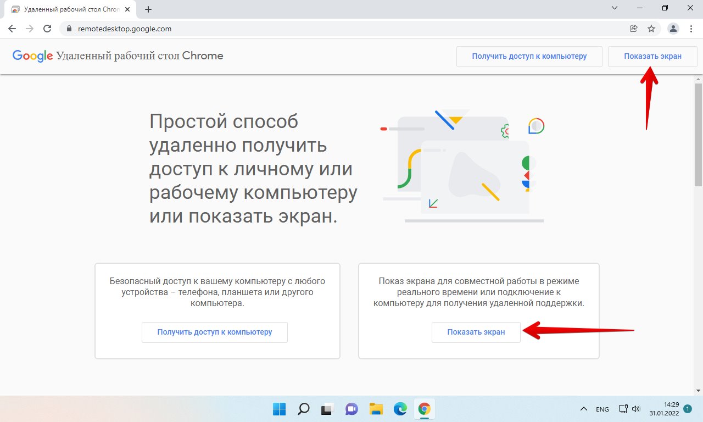Click the laptop illustration image
The height and width of the screenshot is (422, 703).
pos(463,165)
